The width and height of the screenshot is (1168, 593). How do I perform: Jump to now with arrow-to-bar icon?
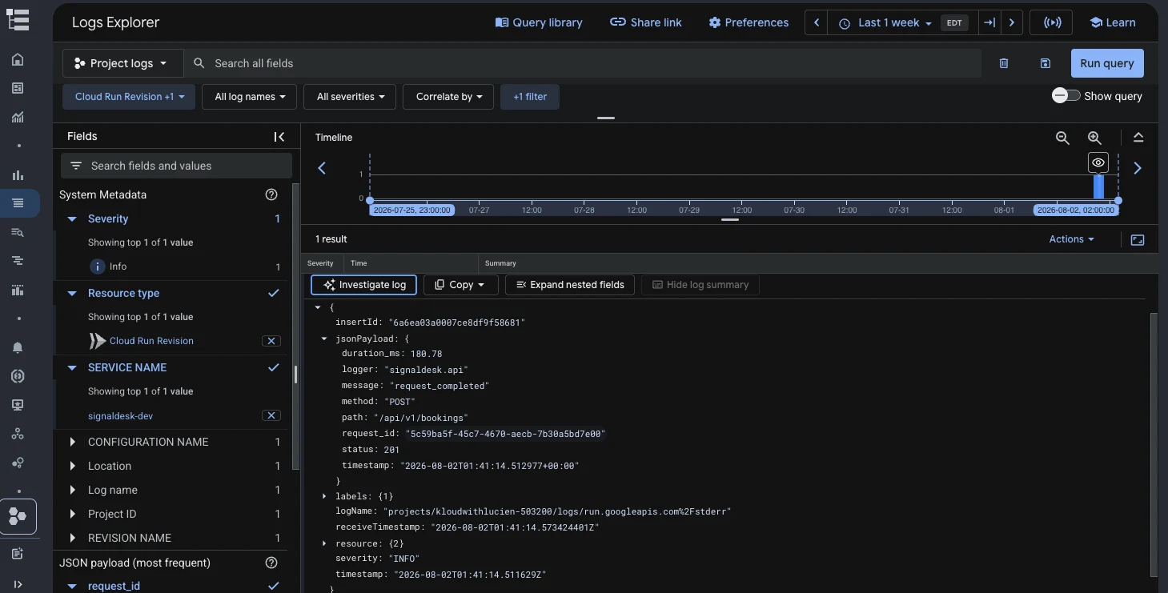(x=989, y=22)
